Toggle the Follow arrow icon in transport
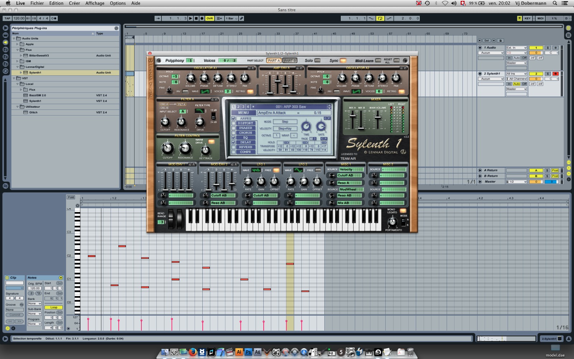 (158, 18)
